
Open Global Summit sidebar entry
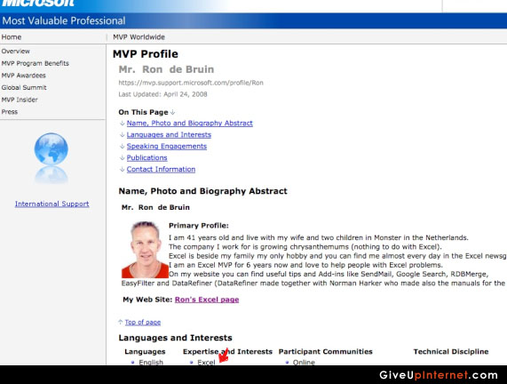click(24, 87)
